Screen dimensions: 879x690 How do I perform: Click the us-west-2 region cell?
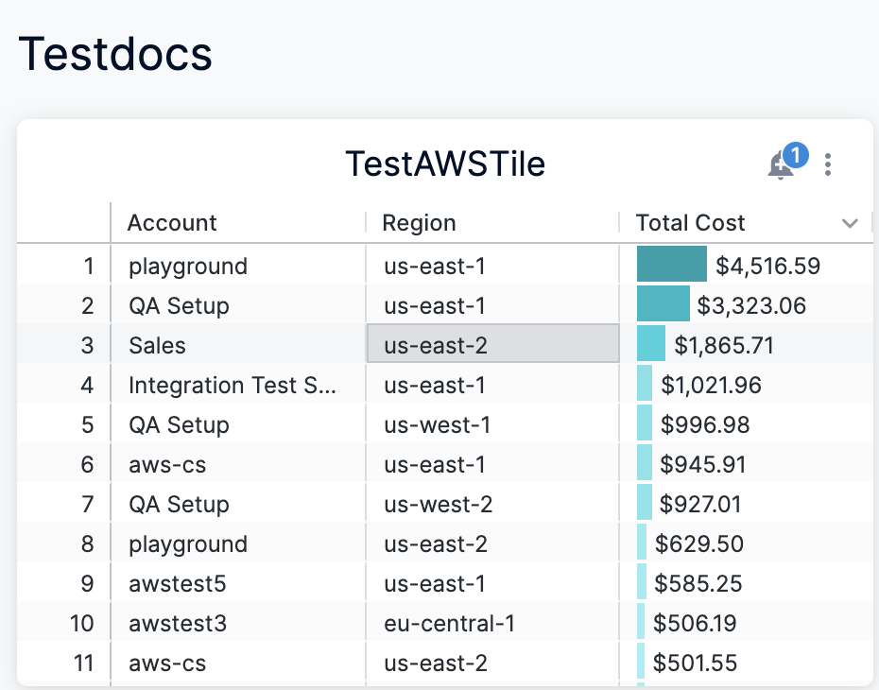coord(438,505)
